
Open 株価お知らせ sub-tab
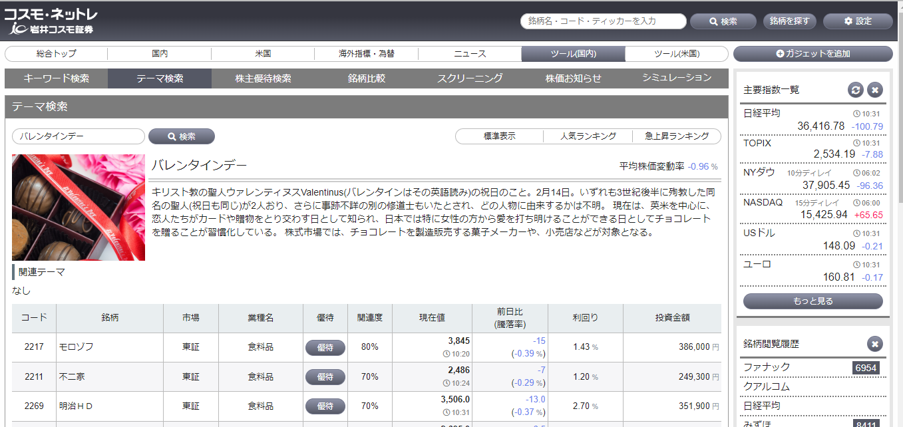tap(573, 78)
